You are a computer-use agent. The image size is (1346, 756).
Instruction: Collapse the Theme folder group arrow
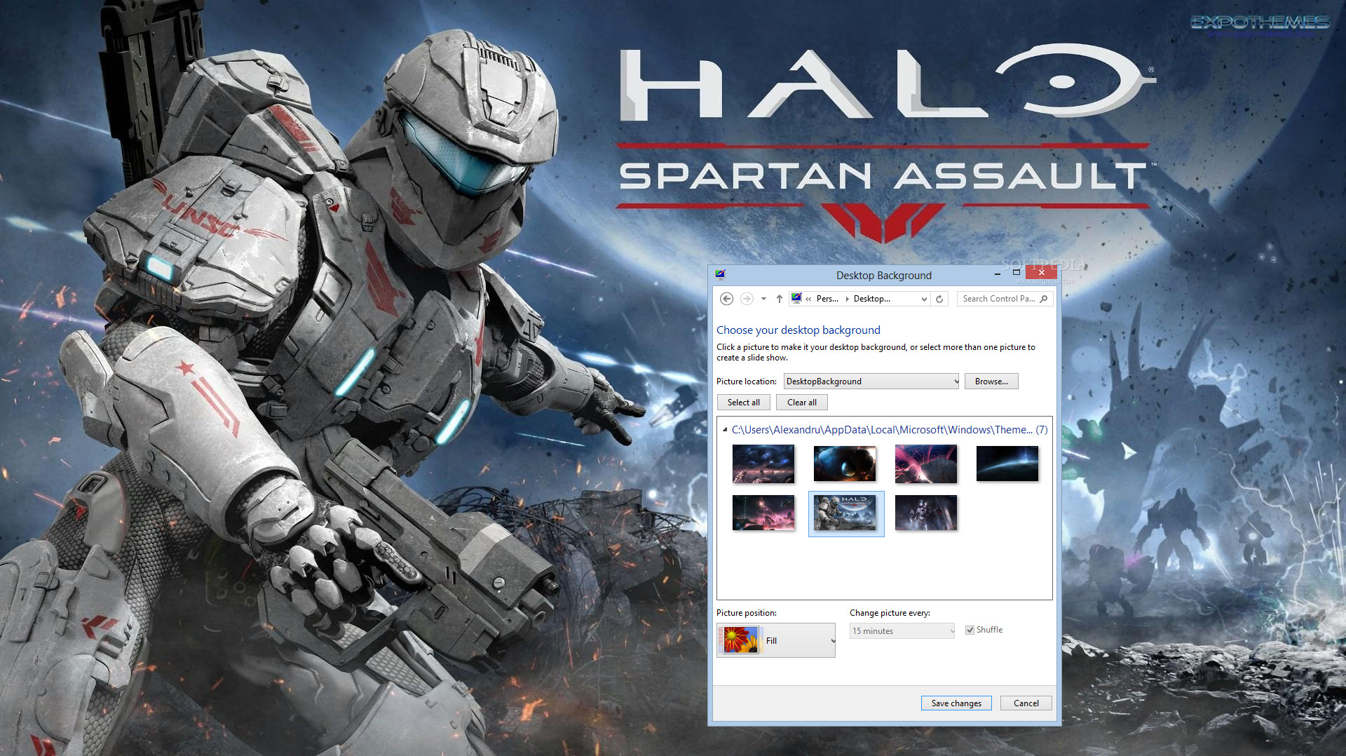pyautogui.click(x=725, y=430)
